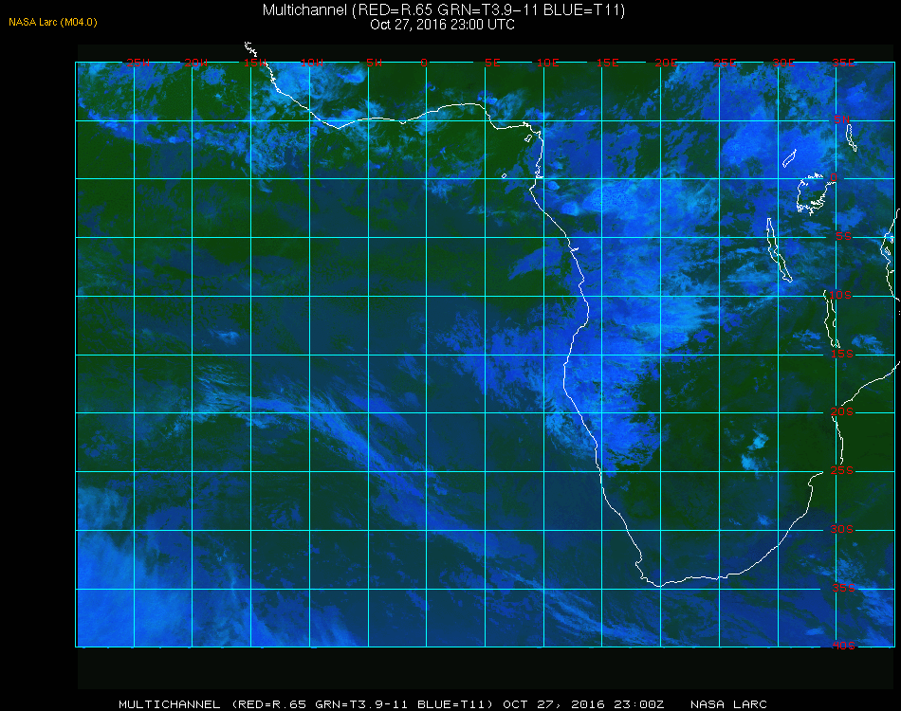The width and height of the screenshot is (901, 711).
Task: Click the 40S latitude label
Action: (843, 646)
